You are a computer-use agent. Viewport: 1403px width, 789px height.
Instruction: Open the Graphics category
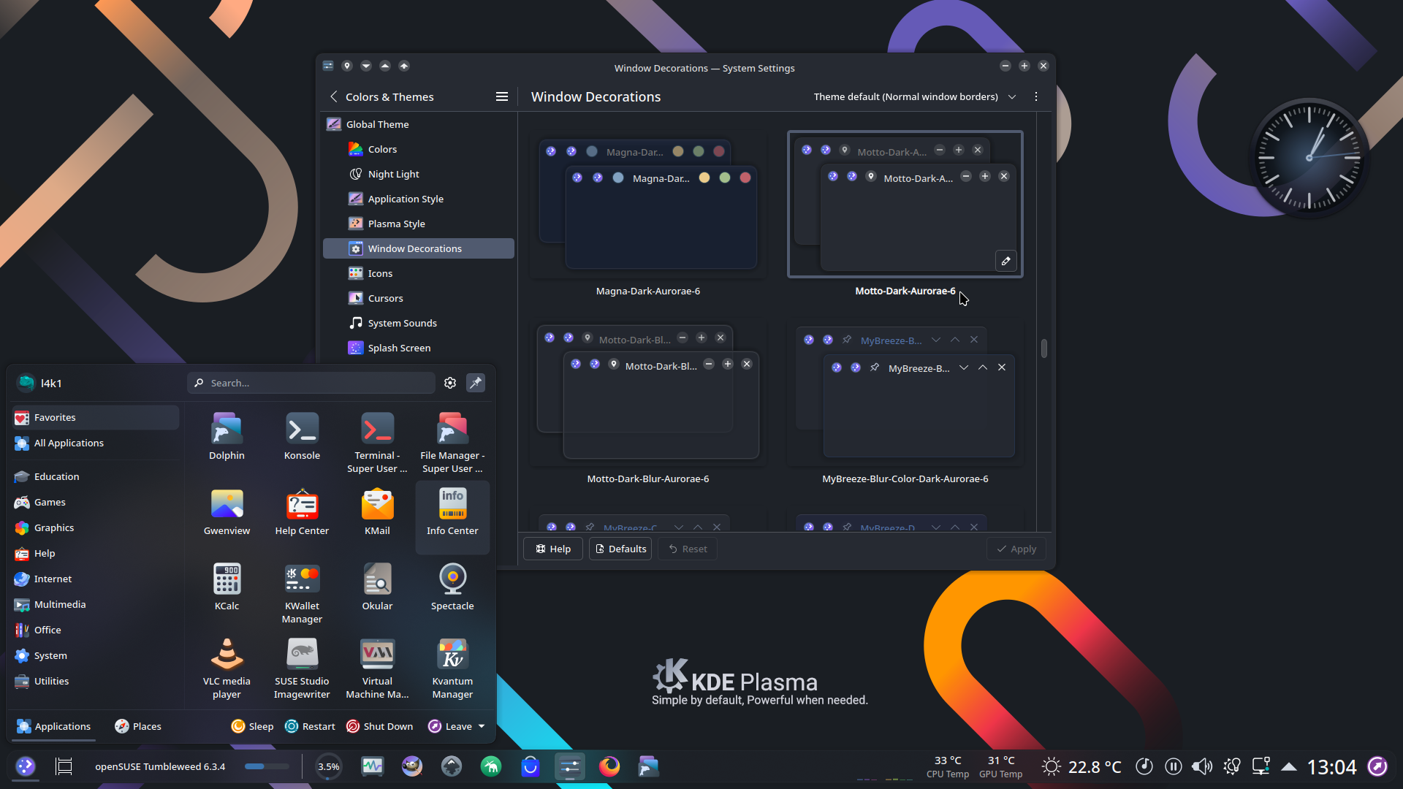coord(96,527)
